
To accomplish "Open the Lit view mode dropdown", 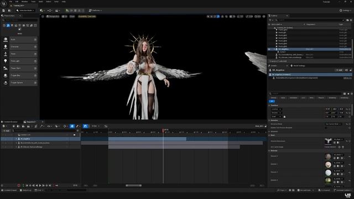I will 65,17.
